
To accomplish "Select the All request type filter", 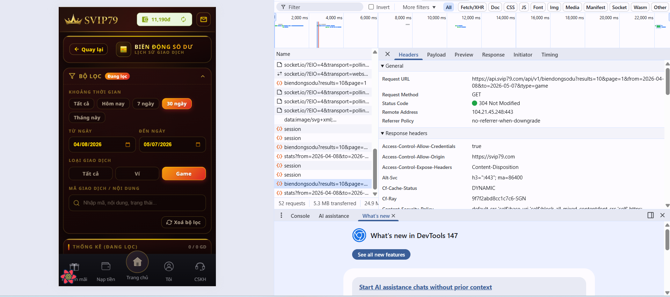I will (449, 7).
